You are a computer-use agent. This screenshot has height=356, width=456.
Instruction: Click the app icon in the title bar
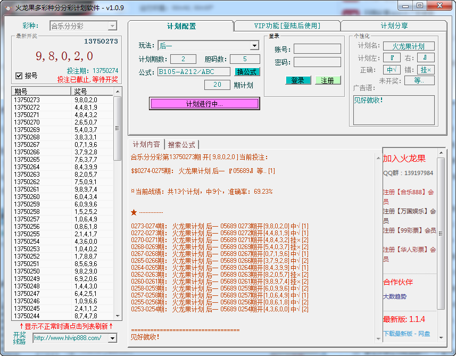pos(8,8)
